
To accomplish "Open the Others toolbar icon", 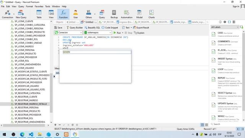I will (x=88, y=14).
